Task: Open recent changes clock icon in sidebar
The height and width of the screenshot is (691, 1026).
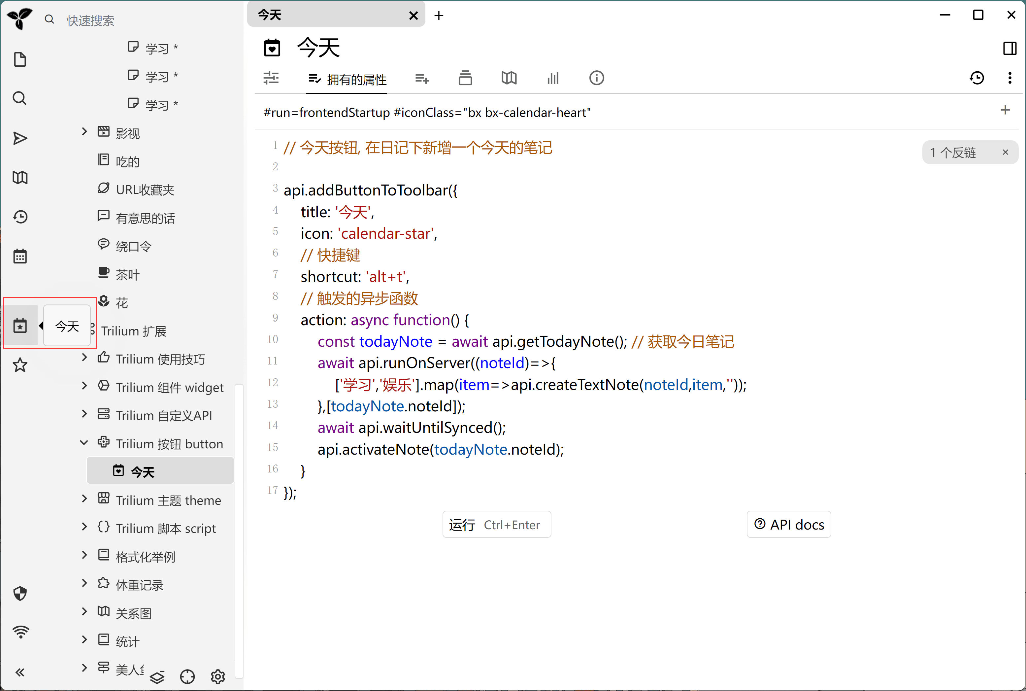Action: tap(20, 217)
